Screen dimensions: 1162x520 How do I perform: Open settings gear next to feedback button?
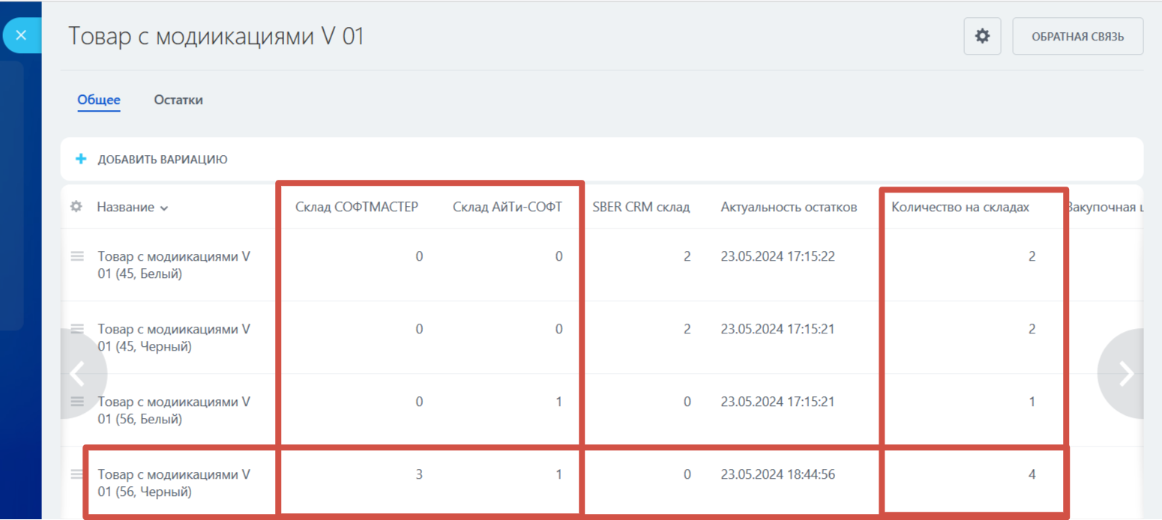[x=982, y=36]
